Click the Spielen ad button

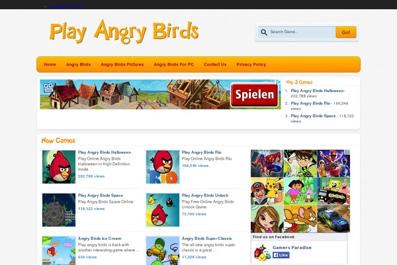pyautogui.click(x=254, y=95)
